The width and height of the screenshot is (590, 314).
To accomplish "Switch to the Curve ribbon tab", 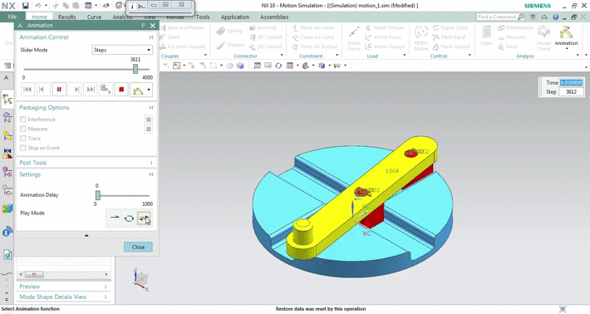I will [x=94, y=17].
